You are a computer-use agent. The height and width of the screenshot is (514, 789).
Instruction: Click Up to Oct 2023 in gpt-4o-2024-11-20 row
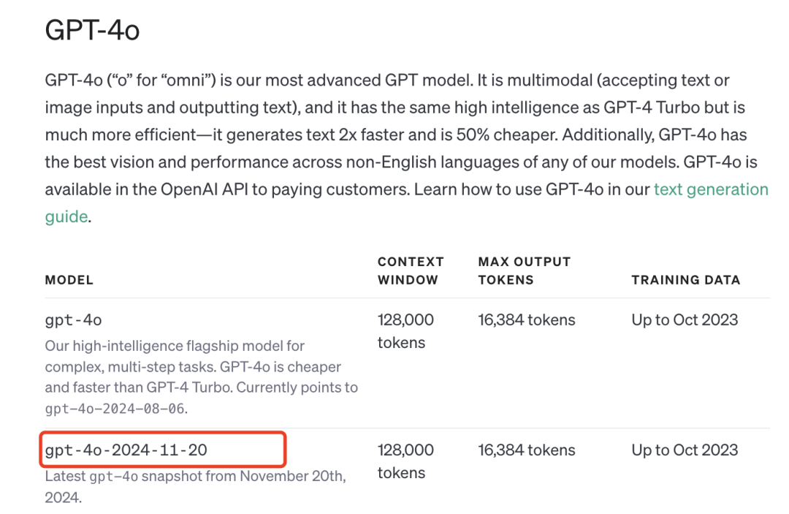(x=685, y=450)
